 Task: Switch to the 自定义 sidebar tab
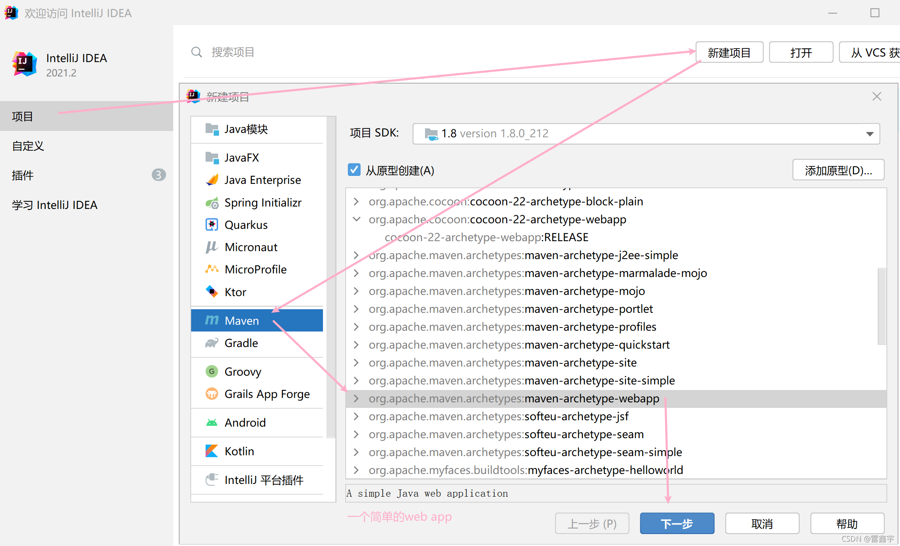[28, 146]
